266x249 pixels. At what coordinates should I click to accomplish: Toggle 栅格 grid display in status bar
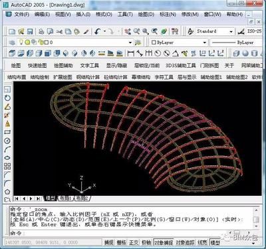[121, 242]
